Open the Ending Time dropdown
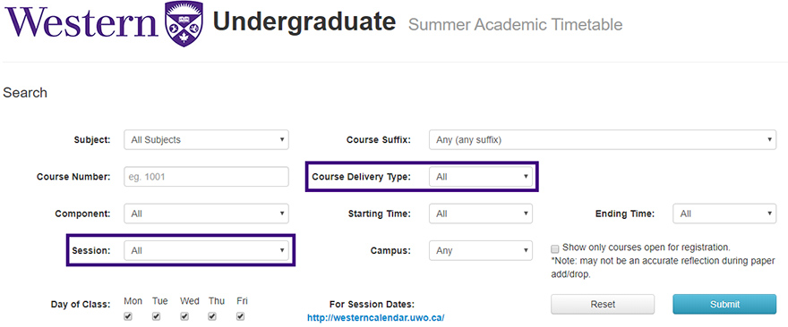 [x=724, y=214]
